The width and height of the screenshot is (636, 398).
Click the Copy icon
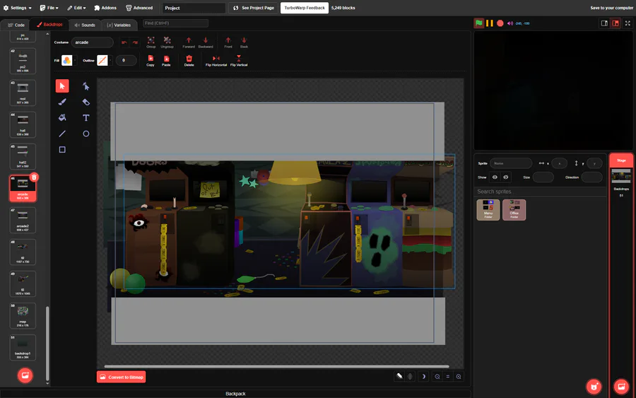pyautogui.click(x=151, y=61)
